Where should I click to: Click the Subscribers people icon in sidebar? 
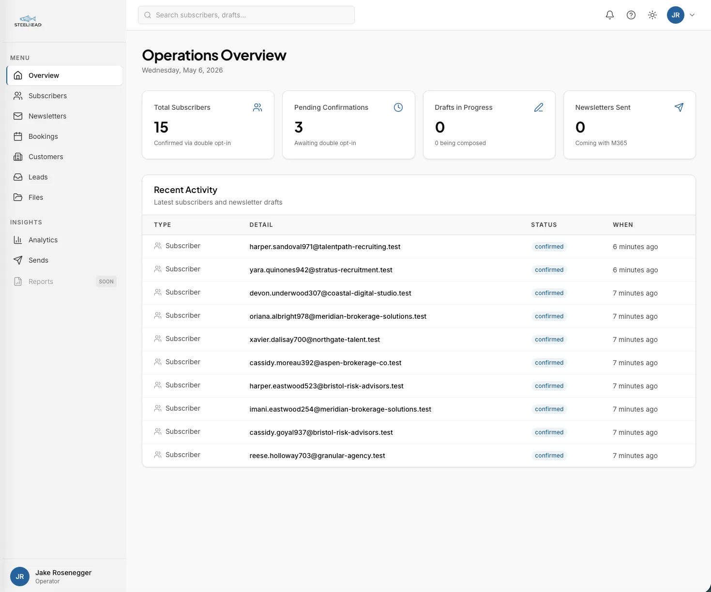coord(18,96)
